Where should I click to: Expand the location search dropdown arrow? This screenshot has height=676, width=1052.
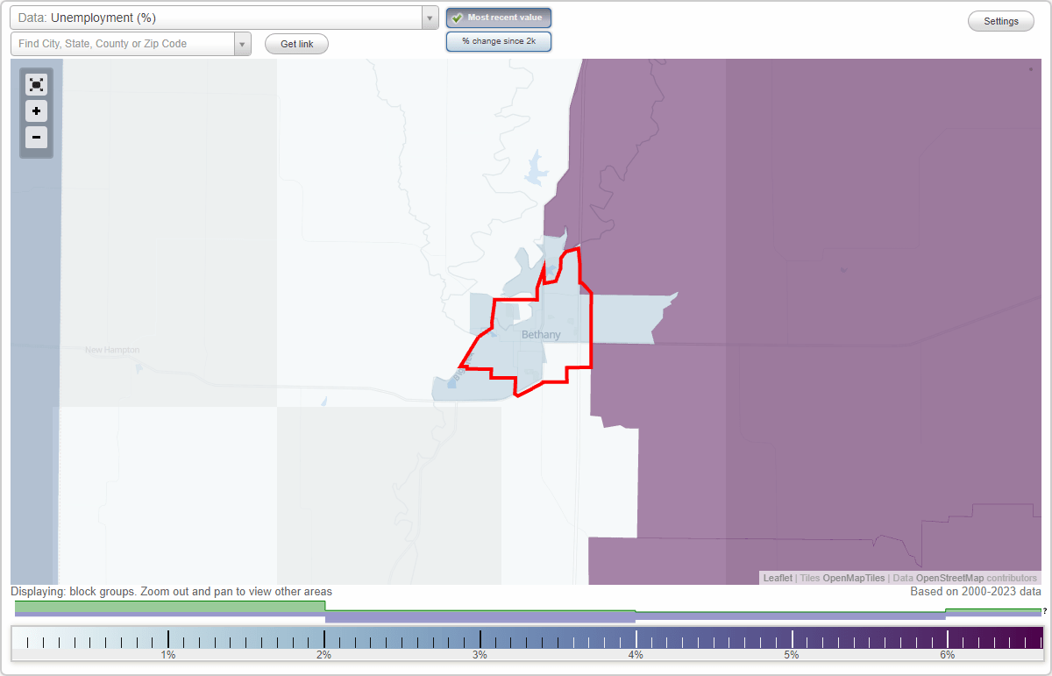coord(243,44)
